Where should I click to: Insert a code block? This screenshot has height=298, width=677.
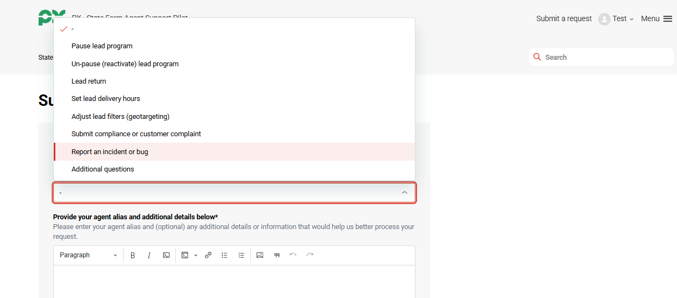(x=185, y=255)
